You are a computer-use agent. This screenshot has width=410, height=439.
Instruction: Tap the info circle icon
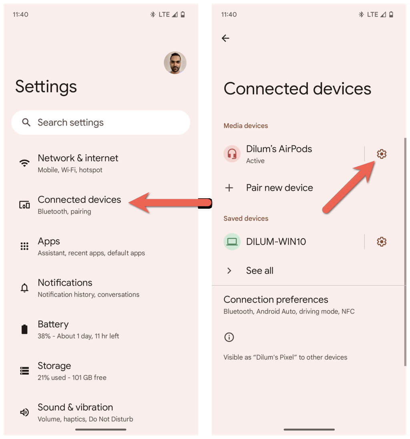(x=229, y=337)
